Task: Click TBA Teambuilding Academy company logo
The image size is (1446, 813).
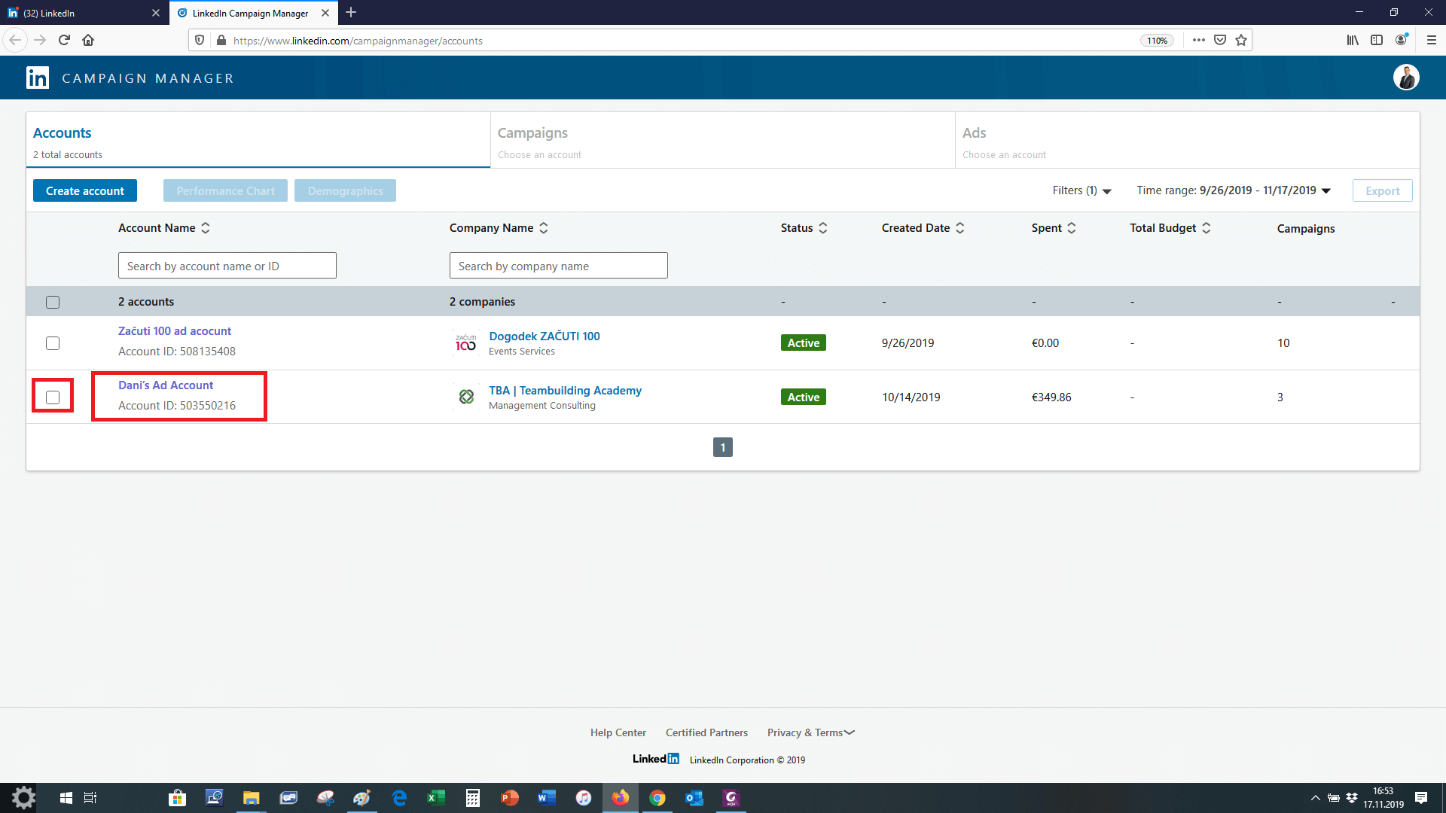Action: 466,397
